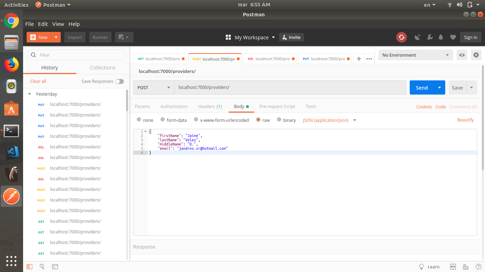
Task: Switch to two pane layout icon
Action: 453,267
